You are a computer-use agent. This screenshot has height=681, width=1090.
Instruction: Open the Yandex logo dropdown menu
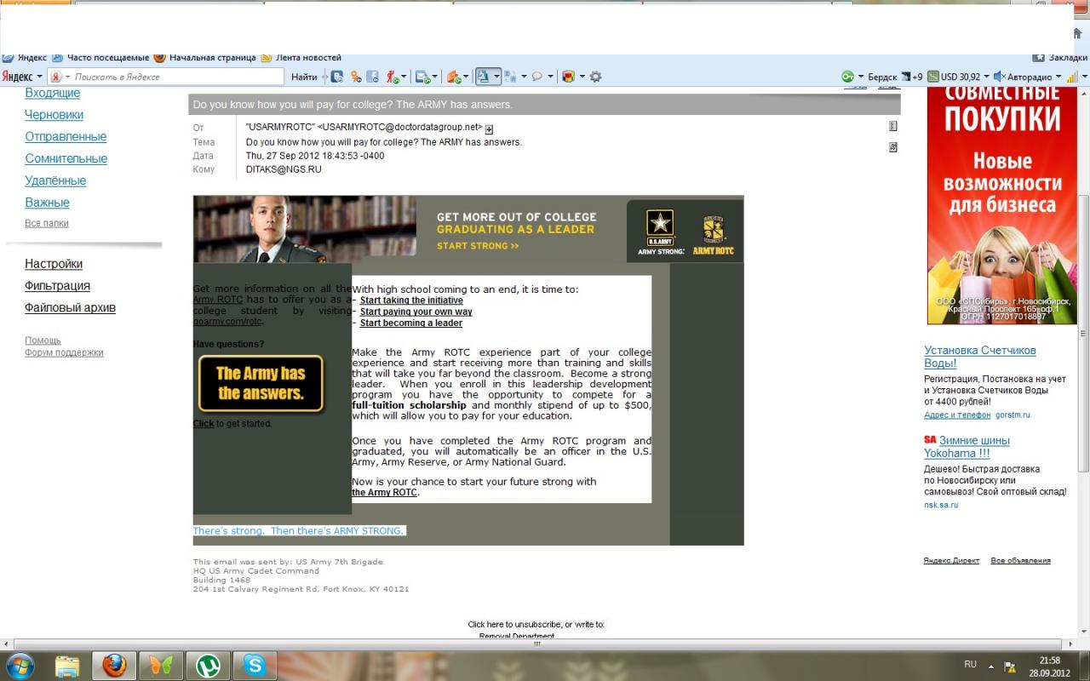[x=21, y=77]
